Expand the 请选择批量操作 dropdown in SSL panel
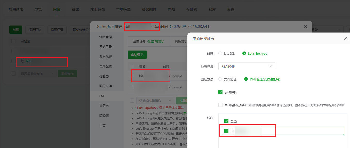Viewport: 350px width, 148px height. pos(156,101)
